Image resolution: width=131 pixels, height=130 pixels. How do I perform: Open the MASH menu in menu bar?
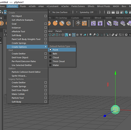[x=116, y=6]
